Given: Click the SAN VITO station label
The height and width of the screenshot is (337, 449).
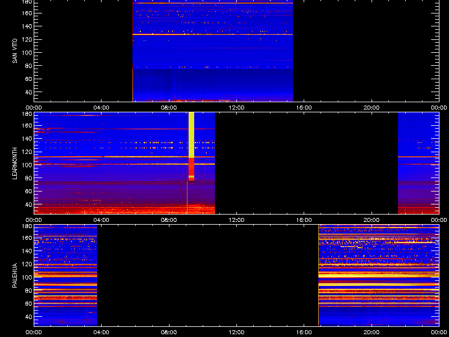Looking at the screenshot, I should click(15, 51).
